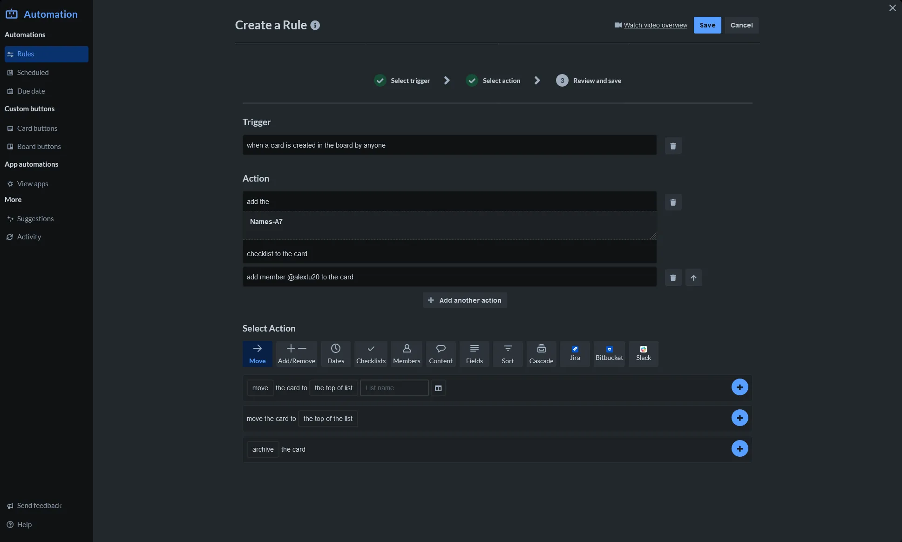Select the Fields action category
Screen dimensions: 902x542
coord(474,353)
